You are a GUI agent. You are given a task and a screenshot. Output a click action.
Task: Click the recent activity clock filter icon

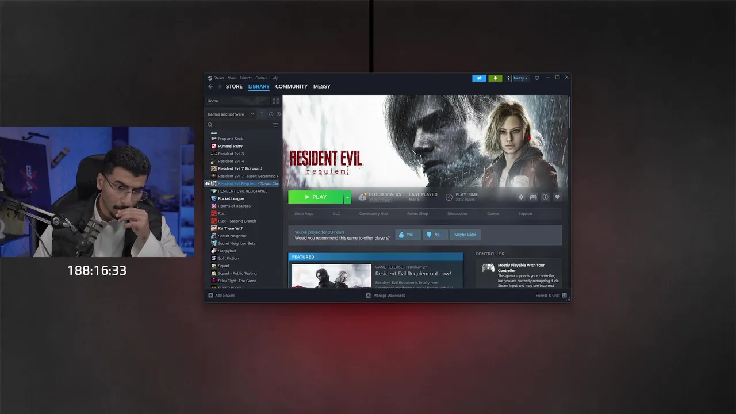pyautogui.click(x=271, y=114)
